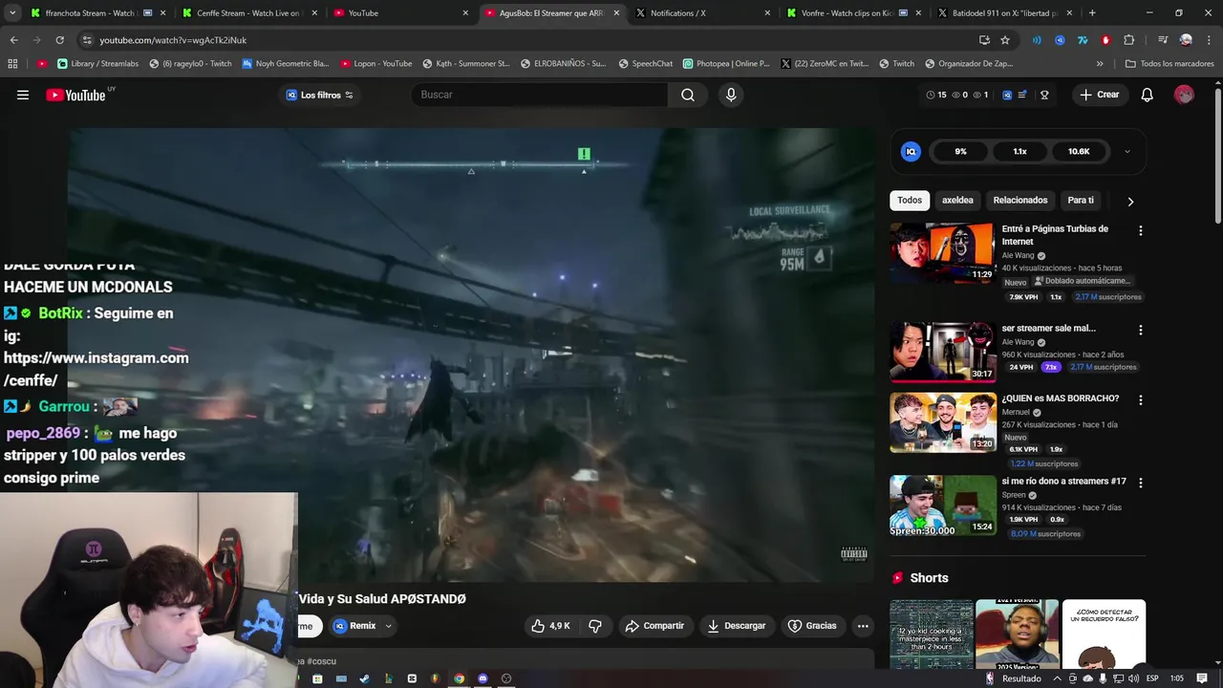
Task: Open the YouTube hamburger guide menu
Action: coord(23,95)
